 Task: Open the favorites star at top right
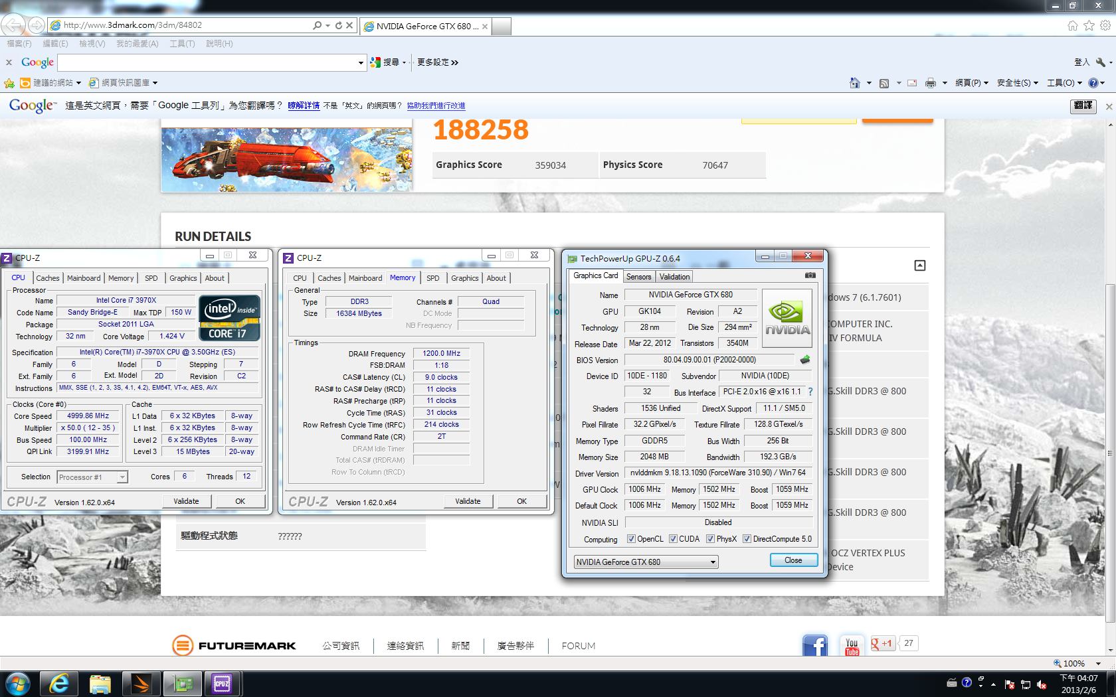[x=1089, y=25]
